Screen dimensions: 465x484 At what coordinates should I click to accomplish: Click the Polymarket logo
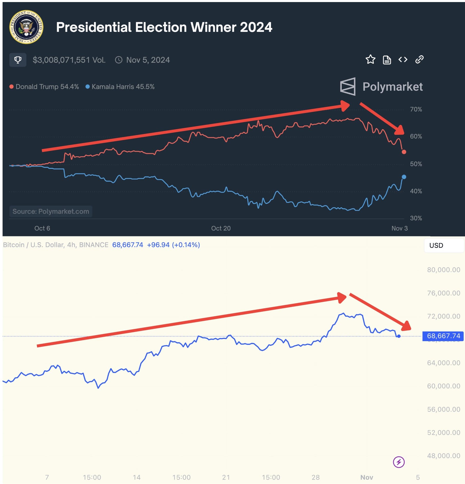[x=381, y=87]
